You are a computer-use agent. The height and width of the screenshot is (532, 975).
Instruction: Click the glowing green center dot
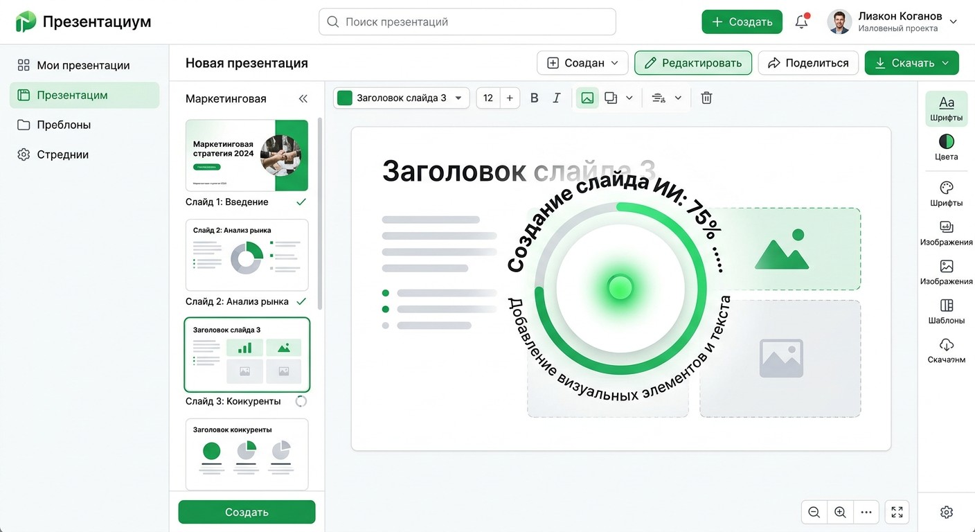point(620,287)
